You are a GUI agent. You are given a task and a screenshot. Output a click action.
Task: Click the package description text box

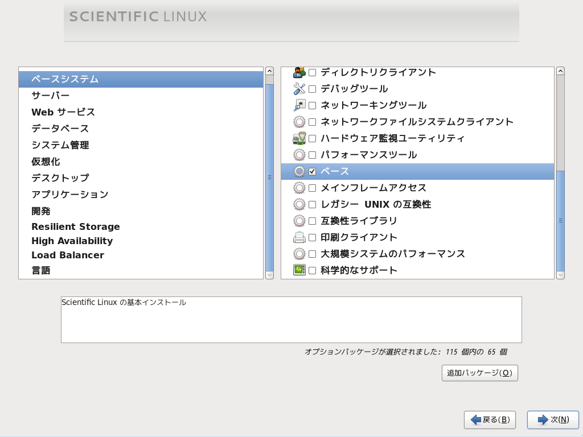point(291,320)
